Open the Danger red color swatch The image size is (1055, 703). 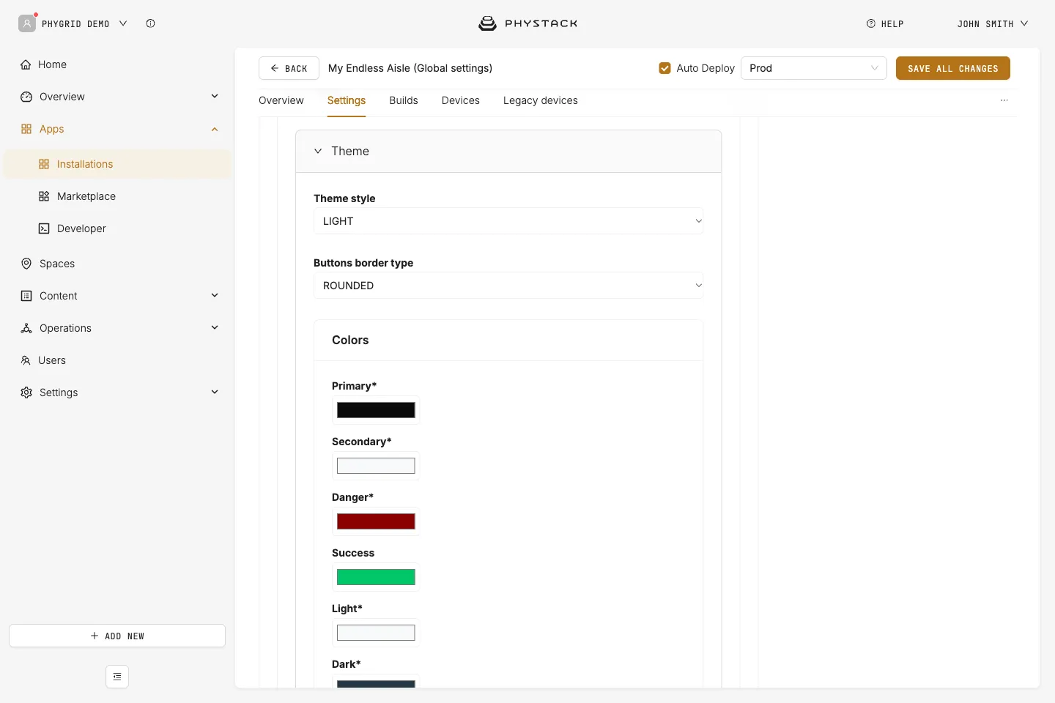tap(376, 521)
